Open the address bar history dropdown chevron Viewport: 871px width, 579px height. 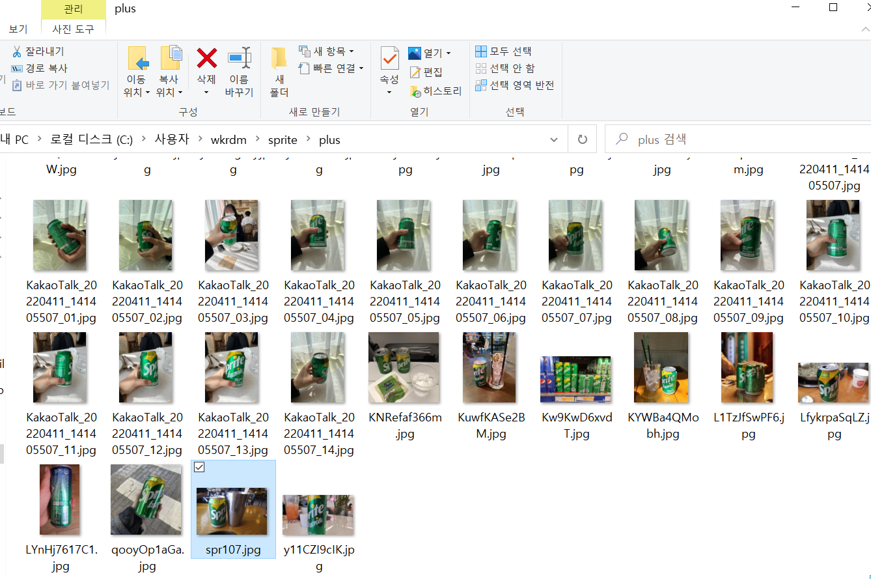(x=554, y=139)
